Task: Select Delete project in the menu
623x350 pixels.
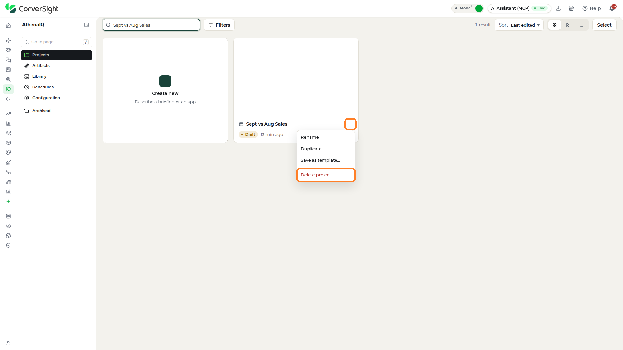Action: 326,175
